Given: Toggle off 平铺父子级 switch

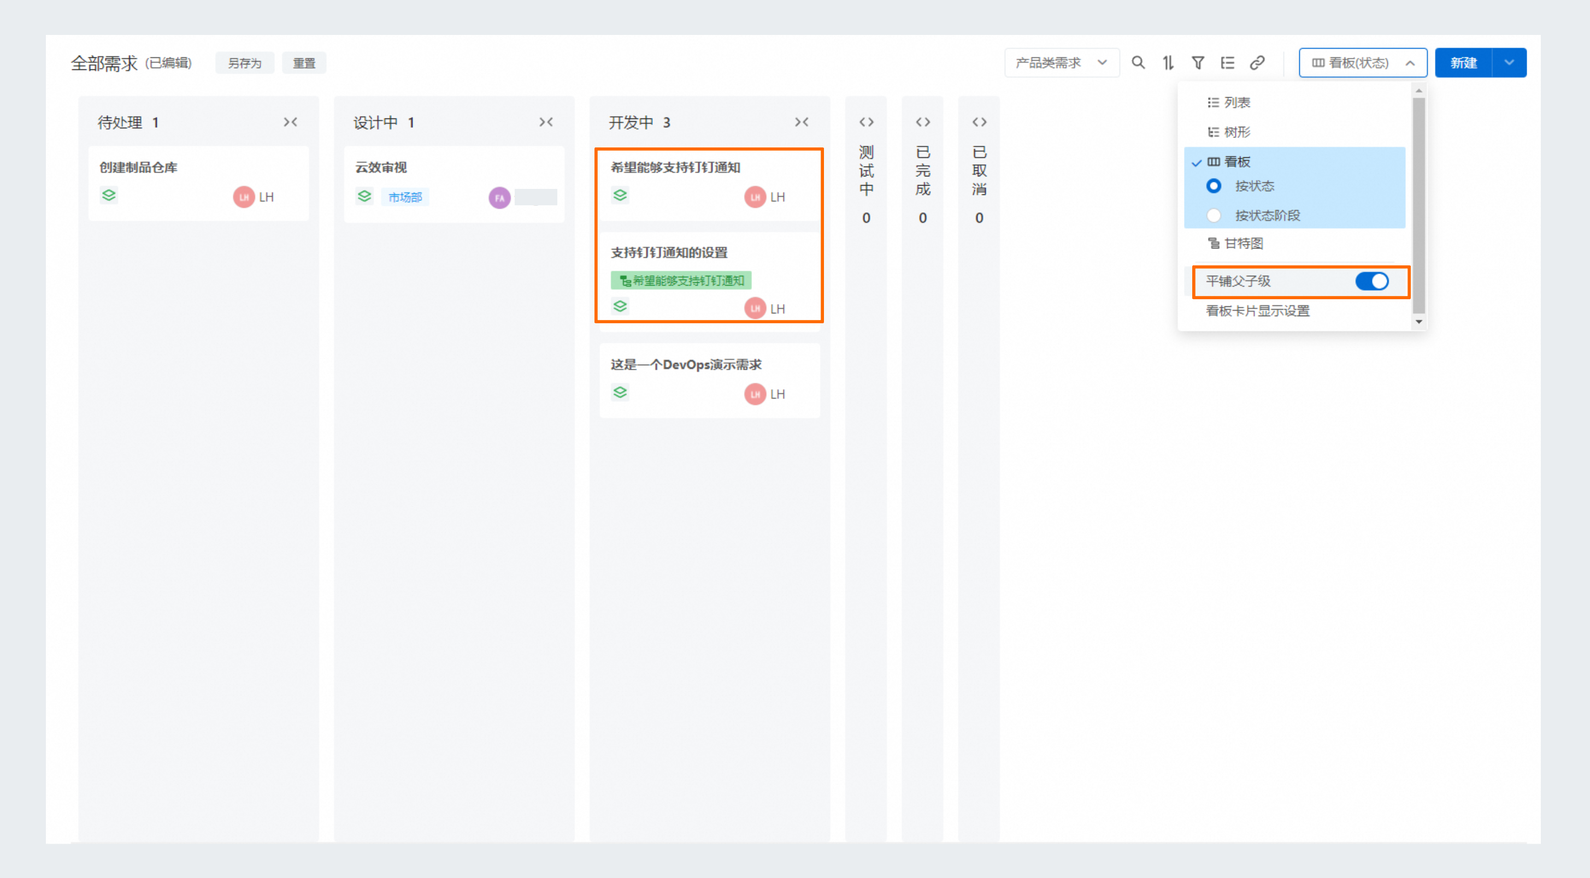Looking at the screenshot, I should tap(1371, 281).
